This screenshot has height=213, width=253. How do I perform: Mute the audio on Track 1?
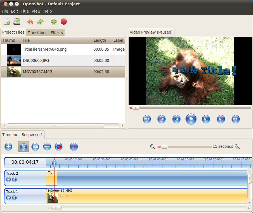(x=14, y=198)
